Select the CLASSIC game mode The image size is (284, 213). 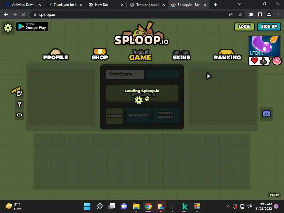pos(115,116)
